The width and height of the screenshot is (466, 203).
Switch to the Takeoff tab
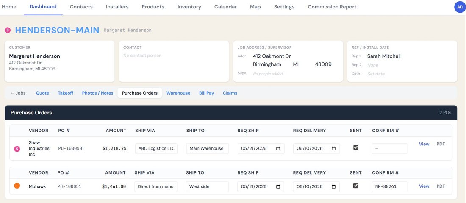(65, 93)
